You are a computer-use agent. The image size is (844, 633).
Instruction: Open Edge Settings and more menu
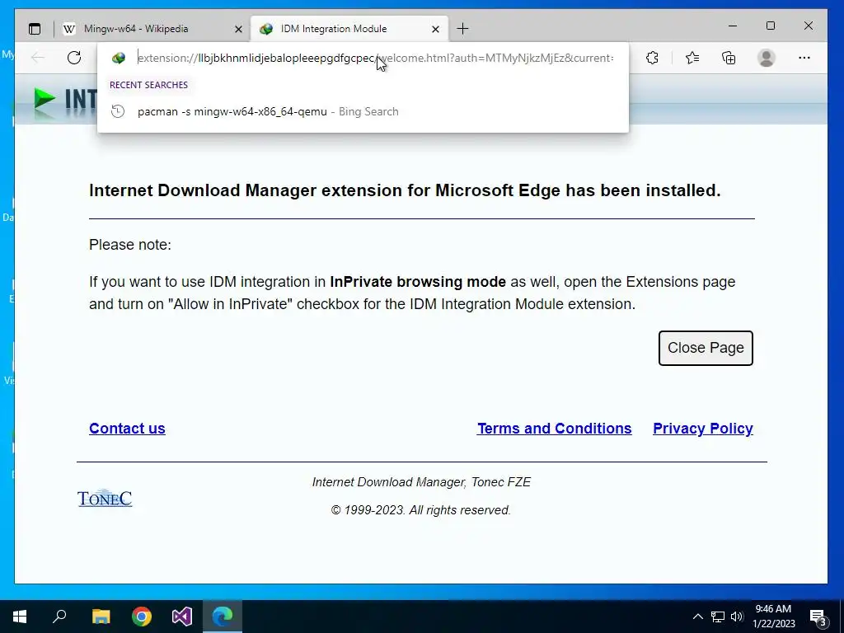pyautogui.click(x=804, y=58)
